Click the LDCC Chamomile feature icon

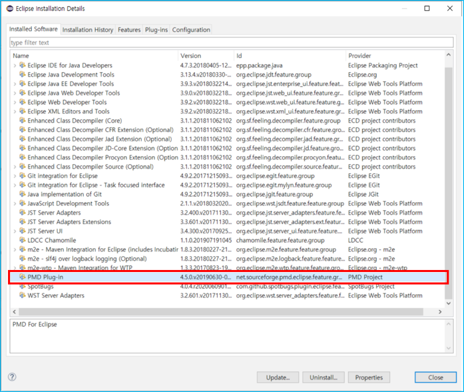click(22, 240)
